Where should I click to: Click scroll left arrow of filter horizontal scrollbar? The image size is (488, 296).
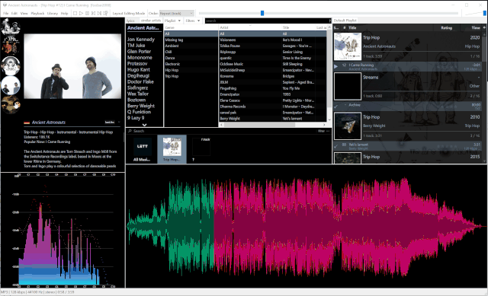pyautogui.click(x=221, y=125)
